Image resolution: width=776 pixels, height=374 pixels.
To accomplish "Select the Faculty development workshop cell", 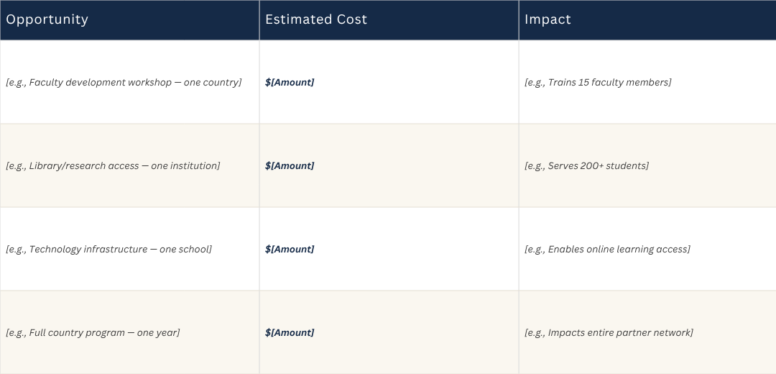I will tap(129, 82).
